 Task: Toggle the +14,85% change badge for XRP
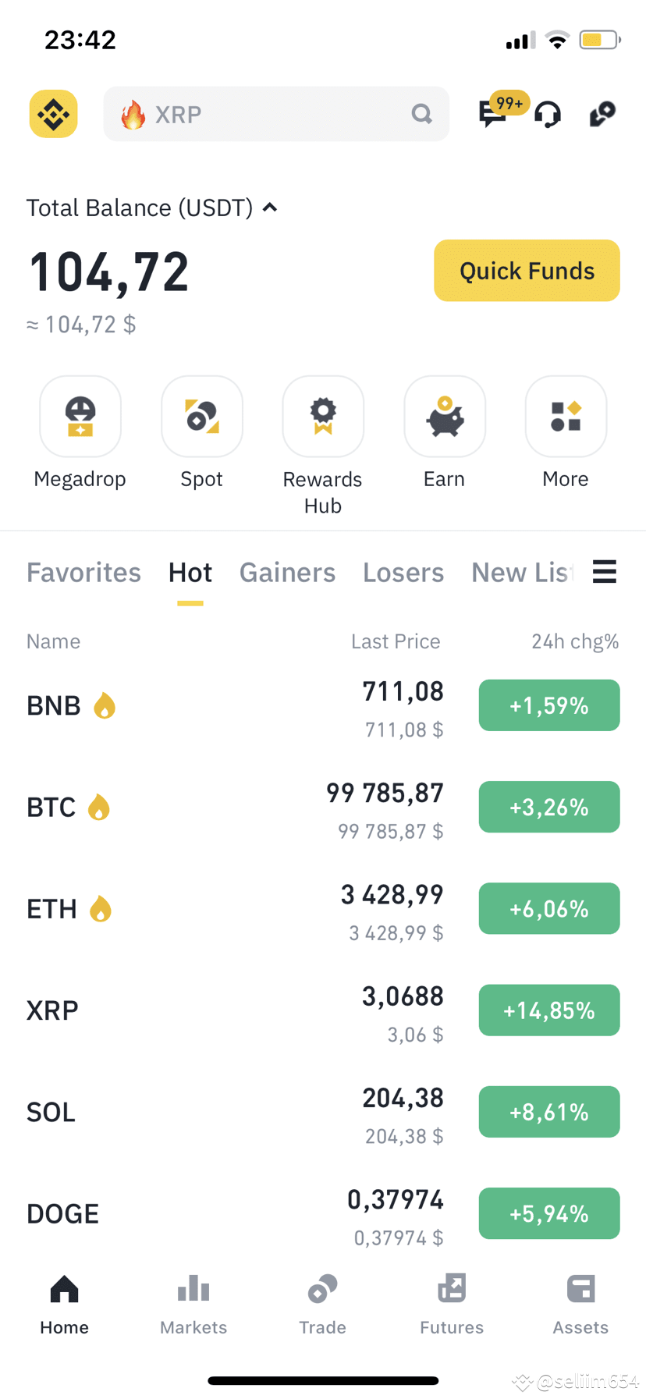tap(549, 1010)
